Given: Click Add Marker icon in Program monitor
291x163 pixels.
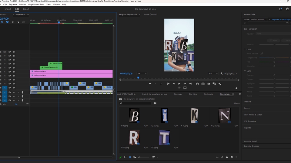Looking at the screenshot, I should (150, 84).
